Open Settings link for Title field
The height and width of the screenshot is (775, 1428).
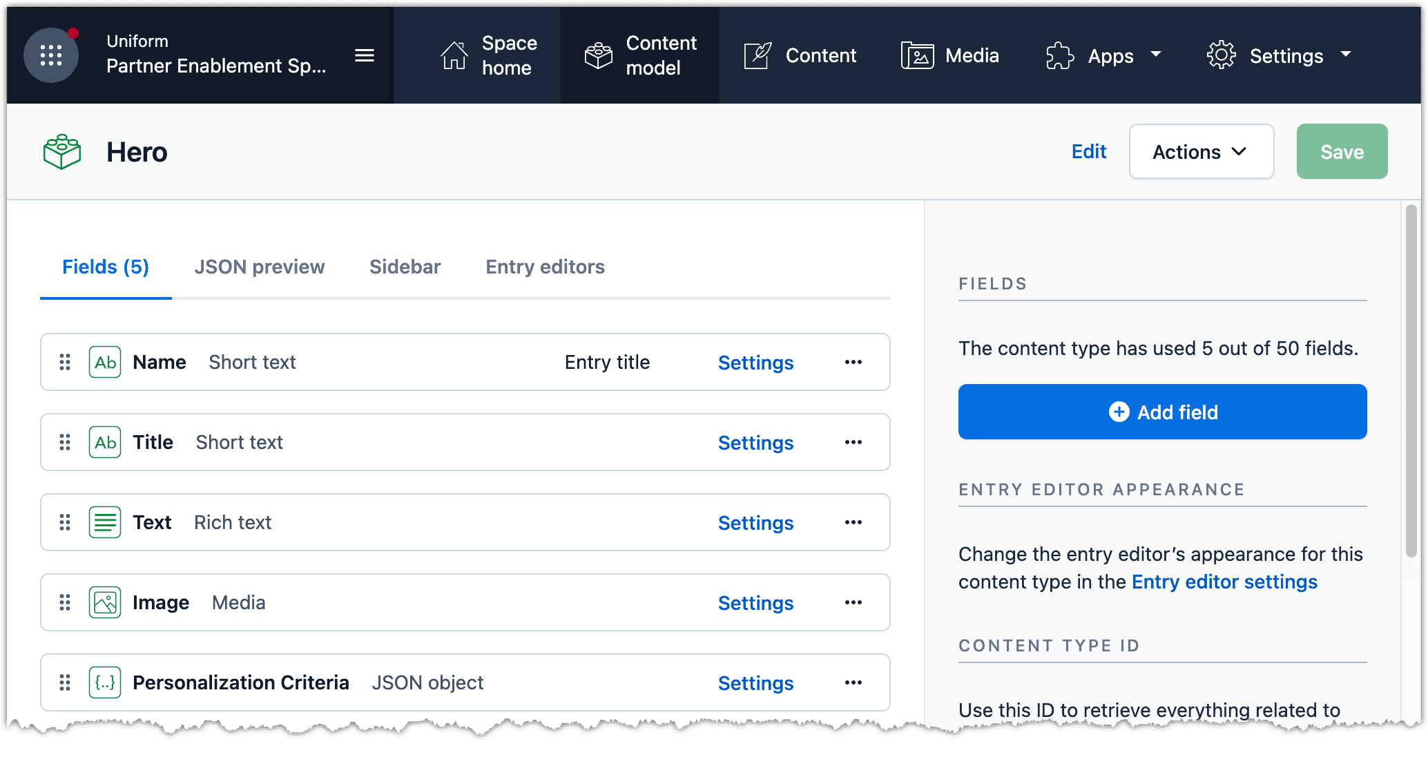(x=755, y=443)
